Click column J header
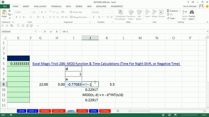 (x=90, y=38)
